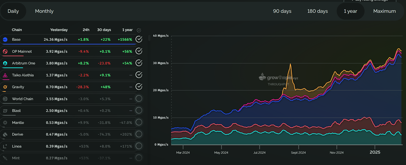Click the Gravity chain logo icon

[5, 87]
